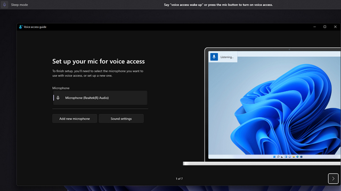The image size is (341, 191).
Task: Click the 'voice access wake up' instruction text
Action: (218, 5)
